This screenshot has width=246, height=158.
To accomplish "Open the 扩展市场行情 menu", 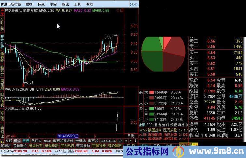I will [11, 4].
